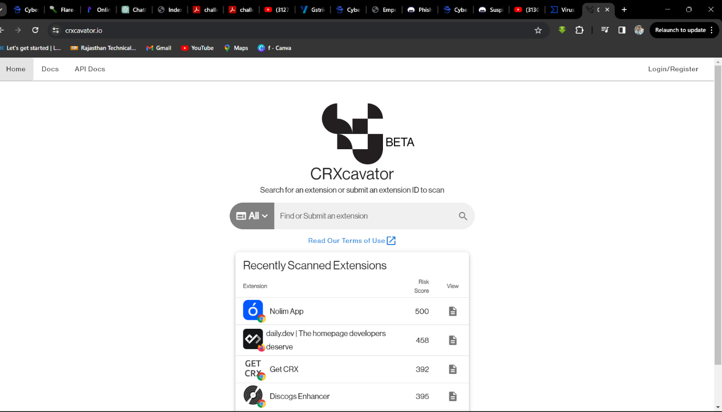
Task: Open Chrome three-dot menu
Action: pos(712,30)
